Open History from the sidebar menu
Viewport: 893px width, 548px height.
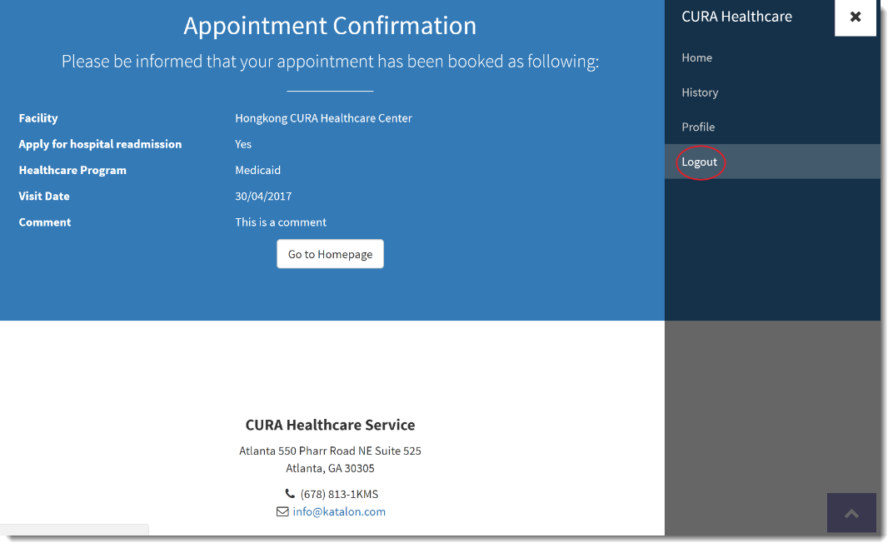[700, 92]
